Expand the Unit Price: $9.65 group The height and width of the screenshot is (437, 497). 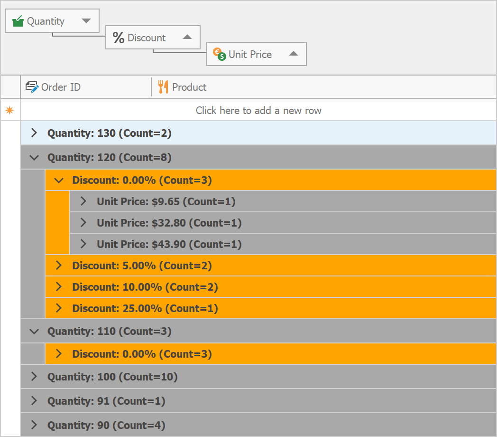[x=83, y=201]
